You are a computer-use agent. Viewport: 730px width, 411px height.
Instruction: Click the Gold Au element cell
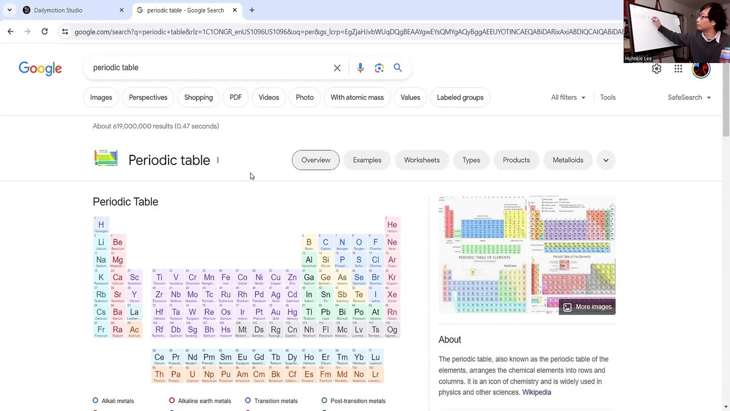click(x=275, y=313)
